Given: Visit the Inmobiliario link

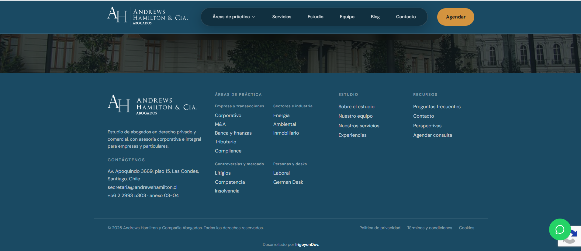Looking at the screenshot, I should click(286, 133).
